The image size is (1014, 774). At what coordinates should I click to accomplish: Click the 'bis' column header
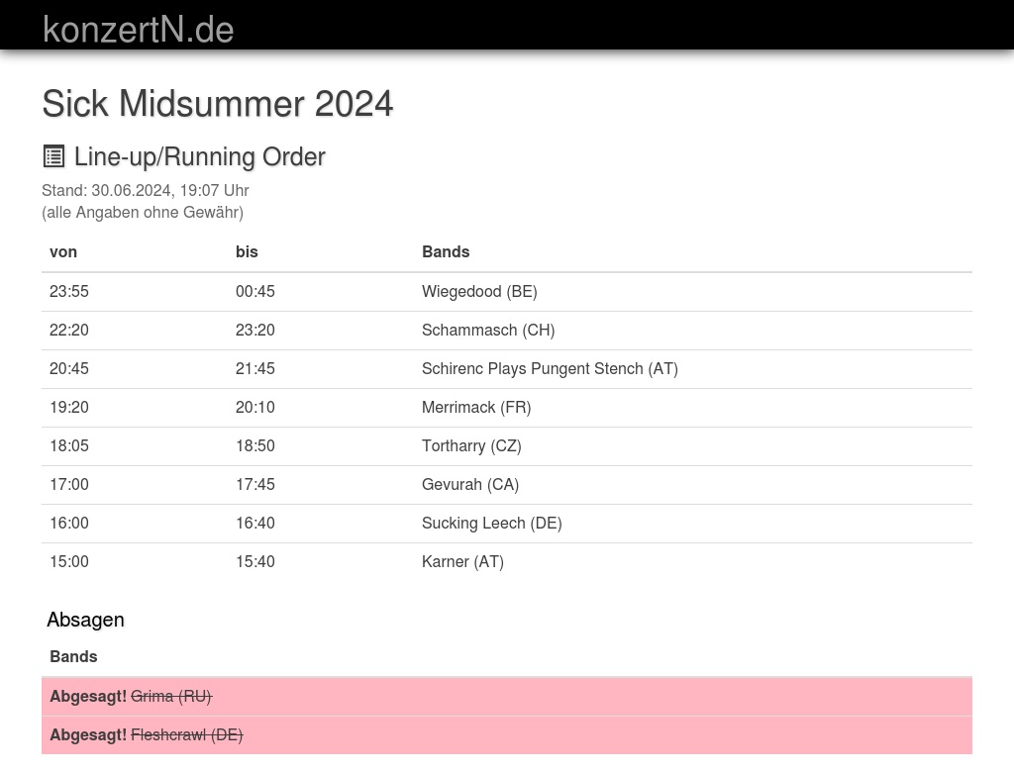(x=247, y=251)
